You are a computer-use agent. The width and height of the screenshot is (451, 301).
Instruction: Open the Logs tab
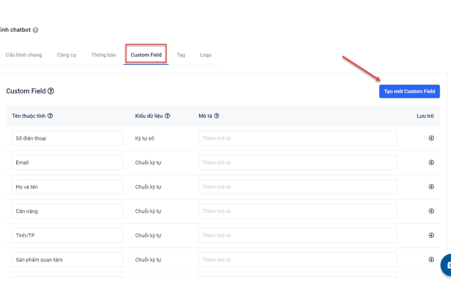(x=206, y=55)
